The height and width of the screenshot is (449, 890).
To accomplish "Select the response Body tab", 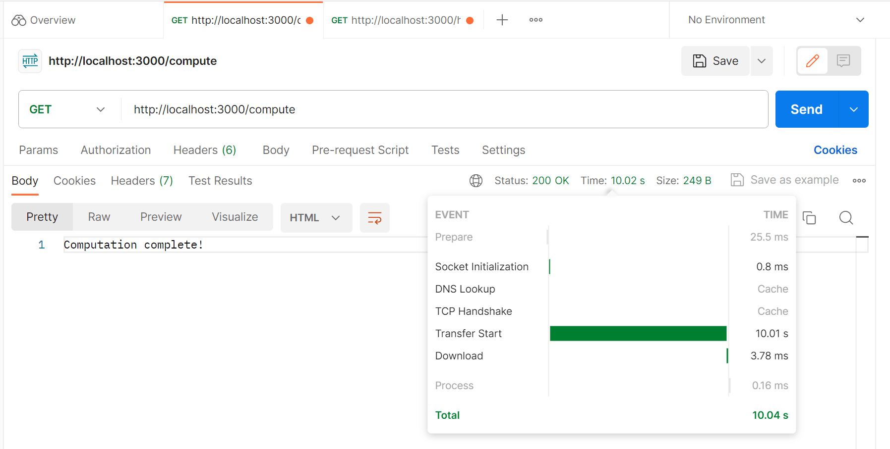I will [25, 181].
